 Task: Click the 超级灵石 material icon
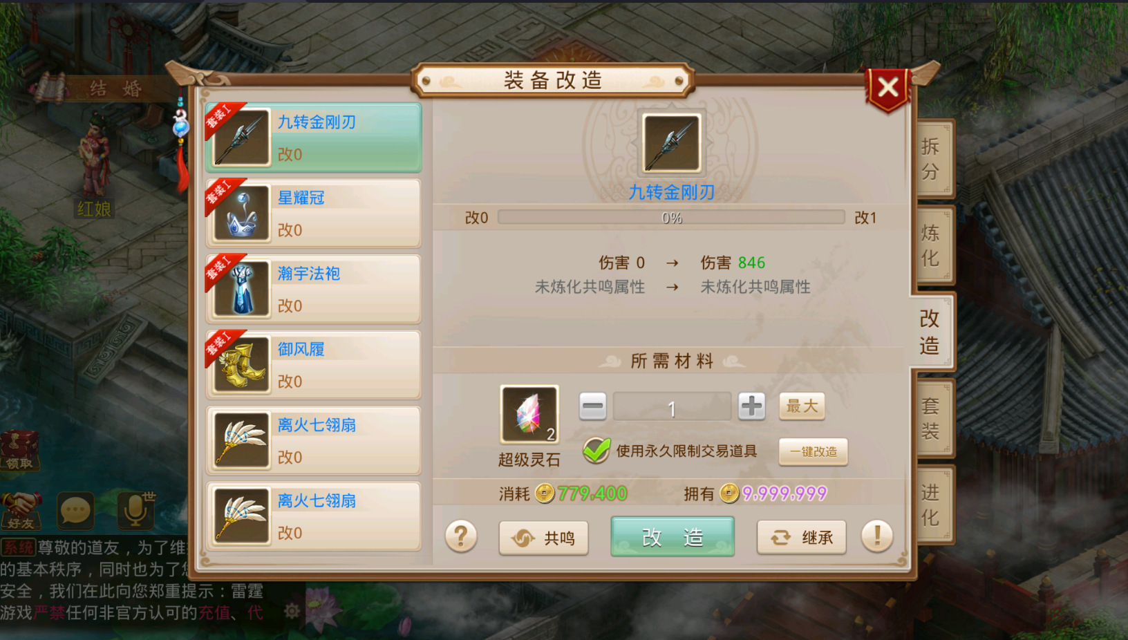click(x=529, y=415)
